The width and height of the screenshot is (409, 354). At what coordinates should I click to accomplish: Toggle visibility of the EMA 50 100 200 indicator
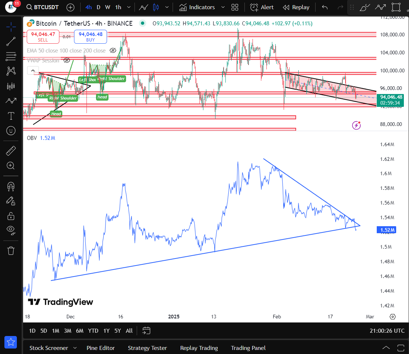pos(113,50)
